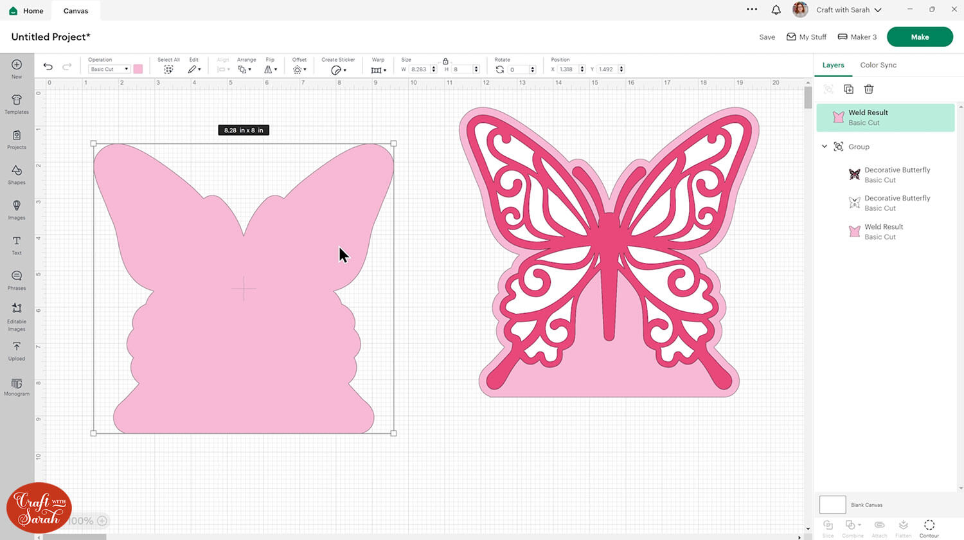
Task: Switch to the Color Sync tab
Action: pos(878,65)
